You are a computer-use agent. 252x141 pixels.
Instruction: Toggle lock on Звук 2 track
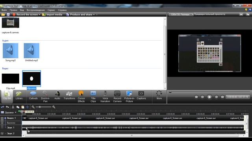click(x=2, y=133)
